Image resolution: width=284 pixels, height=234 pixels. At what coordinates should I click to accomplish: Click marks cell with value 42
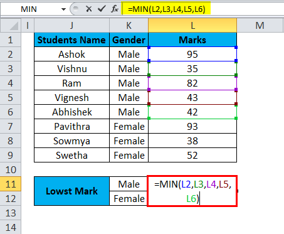point(192,112)
